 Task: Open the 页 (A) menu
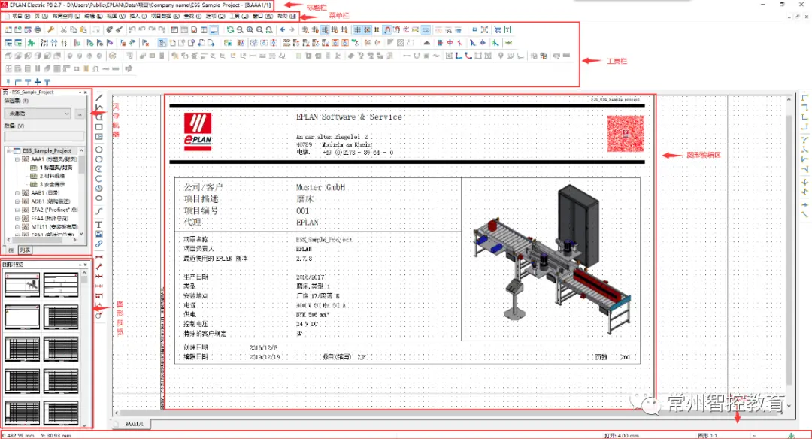(41, 16)
